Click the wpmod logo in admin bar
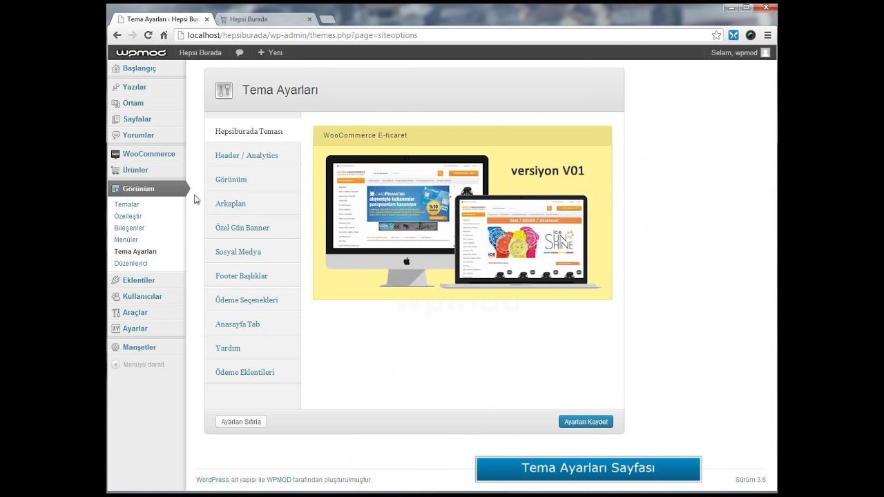Screen dimensions: 884x497 coord(141,52)
